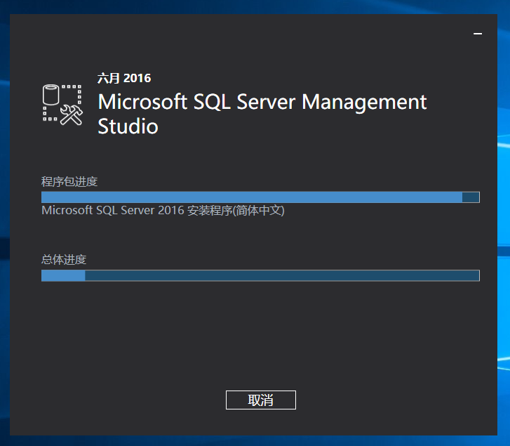Click the unfilled part of overall progress bar
The height and width of the screenshot is (446, 510).
(x=281, y=275)
